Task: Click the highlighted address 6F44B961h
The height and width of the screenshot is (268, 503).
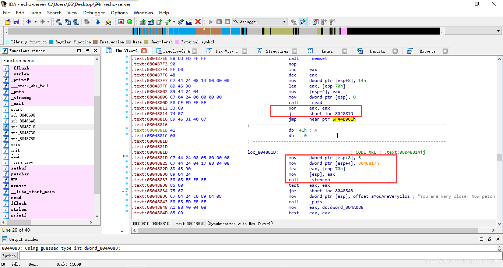Action: [x=344, y=119]
